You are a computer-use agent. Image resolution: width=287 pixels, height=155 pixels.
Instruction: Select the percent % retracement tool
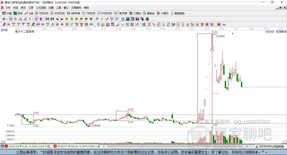coord(154,25)
